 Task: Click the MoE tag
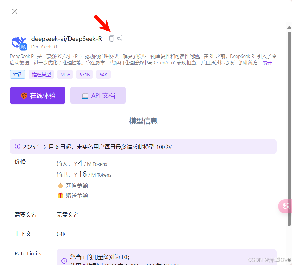coord(65,75)
